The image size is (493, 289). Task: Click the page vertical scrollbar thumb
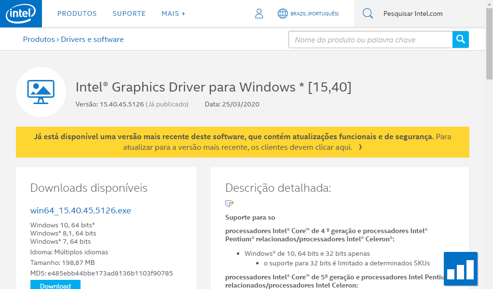[489, 44]
